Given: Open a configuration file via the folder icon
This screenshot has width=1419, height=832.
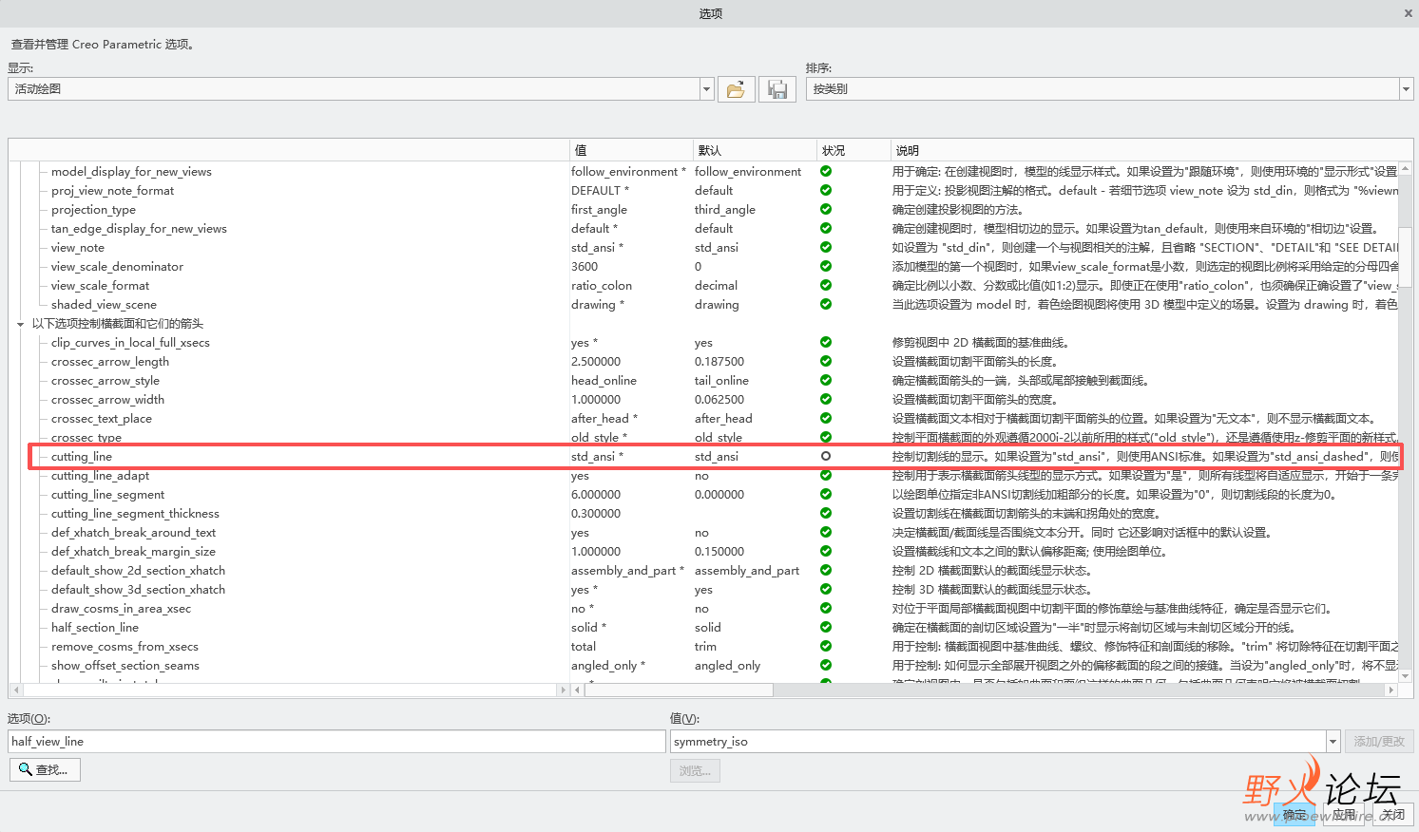Looking at the screenshot, I should click(737, 87).
